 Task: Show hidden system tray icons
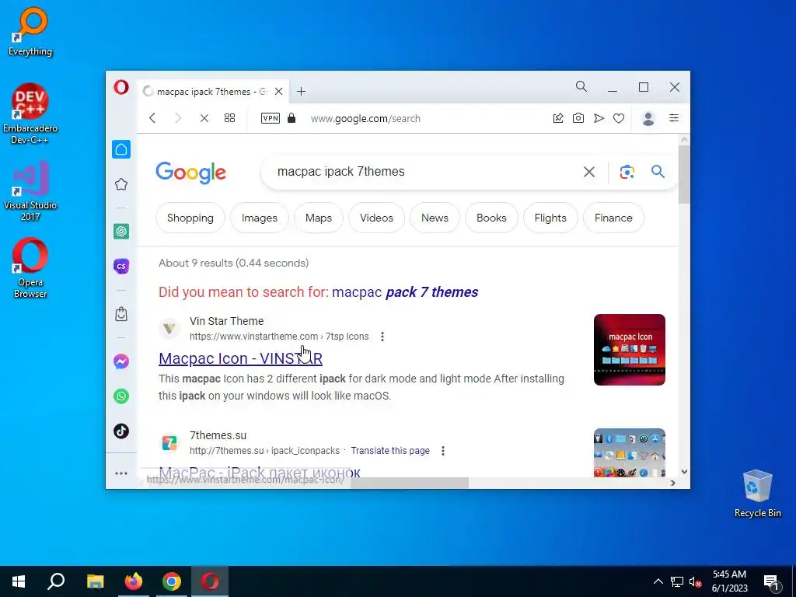pyautogui.click(x=658, y=581)
